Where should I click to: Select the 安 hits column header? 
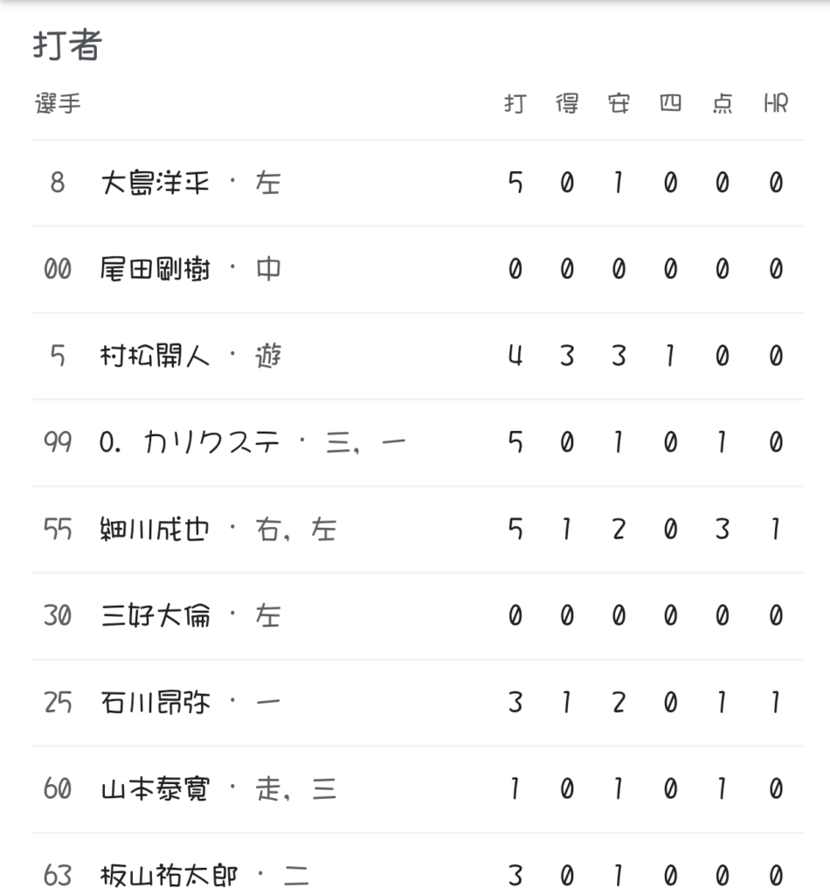619,104
